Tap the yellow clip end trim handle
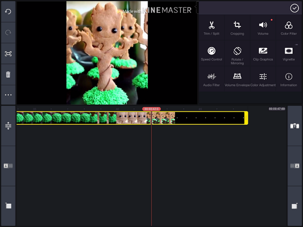 (x=246, y=118)
